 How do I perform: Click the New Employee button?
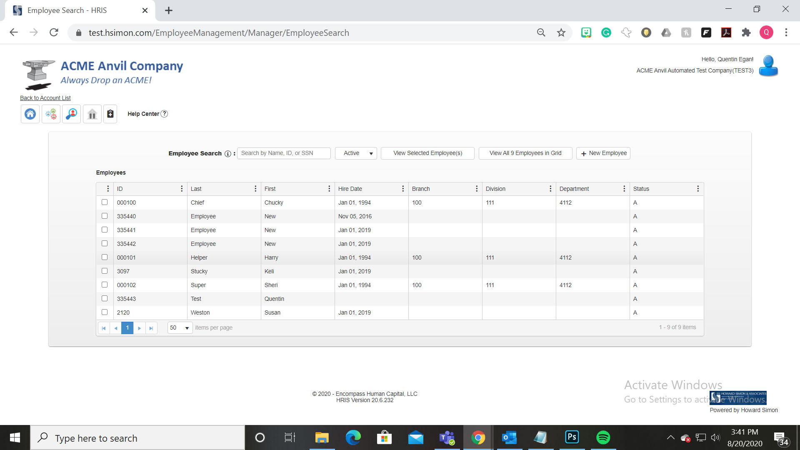click(x=603, y=153)
